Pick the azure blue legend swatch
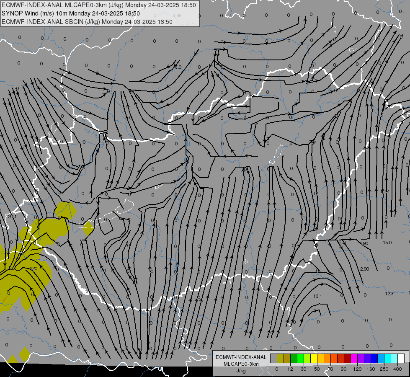Viewport: 410px width, 377px height. (381, 359)
